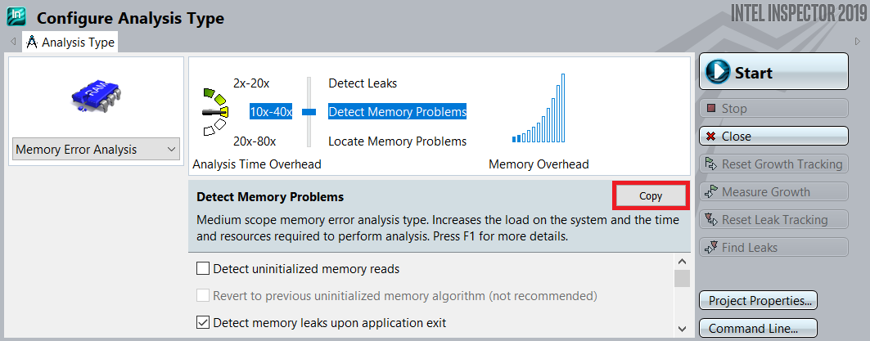This screenshot has width=870, height=341.
Task: Choose the Detect Leaks analysis level
Action: [x=362, y=83]
